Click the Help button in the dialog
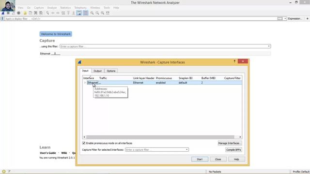This screenshot has width=310, height=174. pyautogui.click(x=236, y=159)
